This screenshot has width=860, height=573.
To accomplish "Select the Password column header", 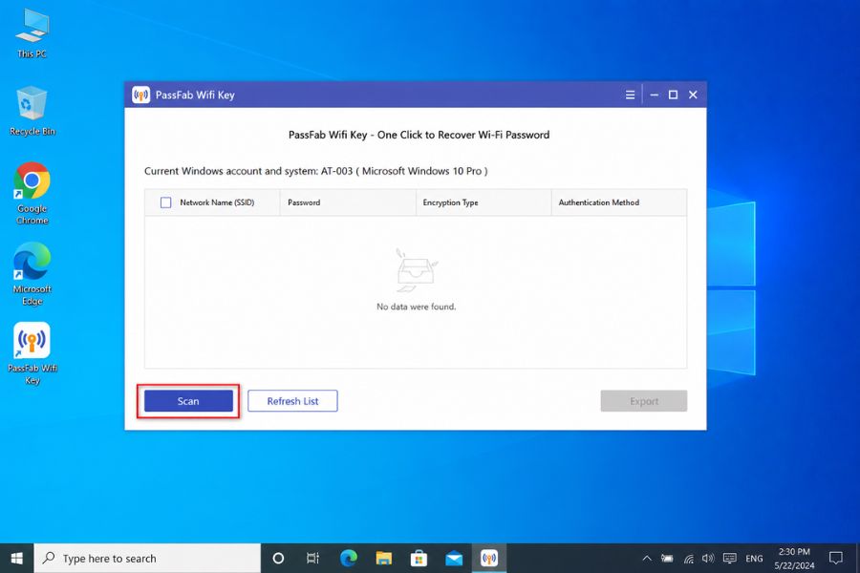I will pos(348,202).
